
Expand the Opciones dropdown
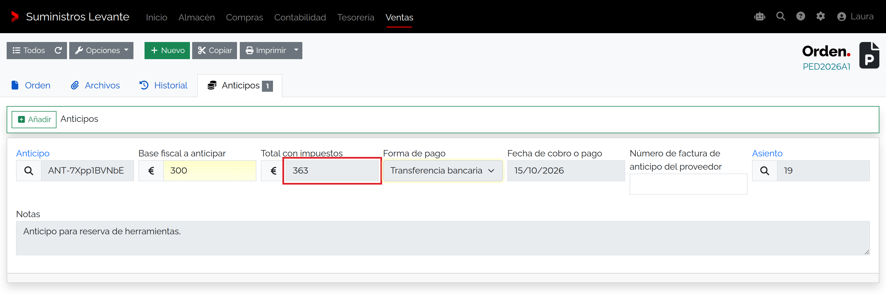click(101, 51)
